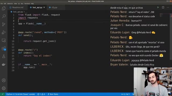Viewport: 172px width, 96px height.
Task: Open the Run and Debug view
Action: click(3, 32)
